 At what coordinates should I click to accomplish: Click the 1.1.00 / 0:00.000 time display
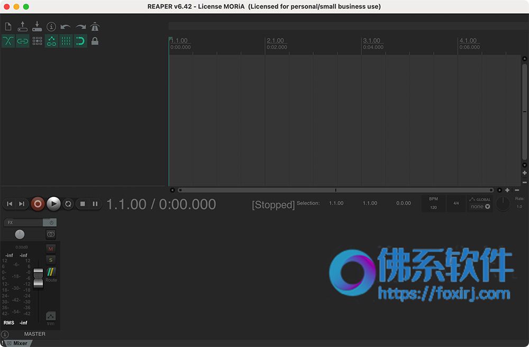point(161,204)
